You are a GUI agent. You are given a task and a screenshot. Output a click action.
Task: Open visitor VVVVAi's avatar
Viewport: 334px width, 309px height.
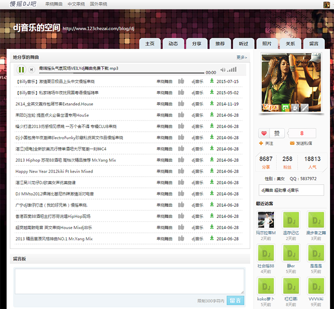point(316,286)
